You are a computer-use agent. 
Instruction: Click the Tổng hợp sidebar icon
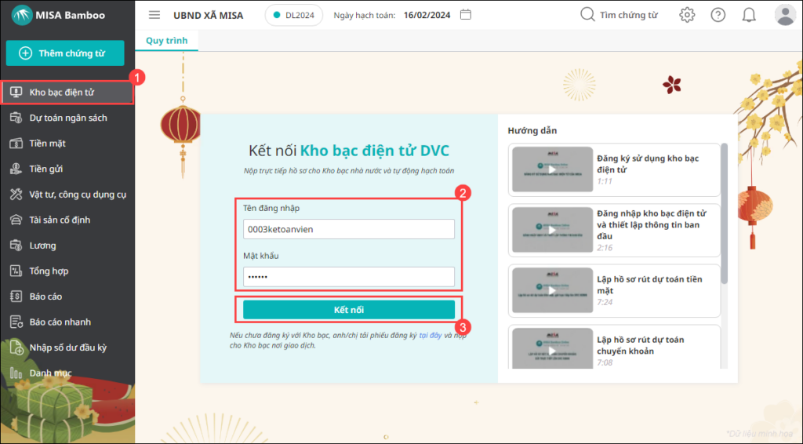click(x=16, y=271)
